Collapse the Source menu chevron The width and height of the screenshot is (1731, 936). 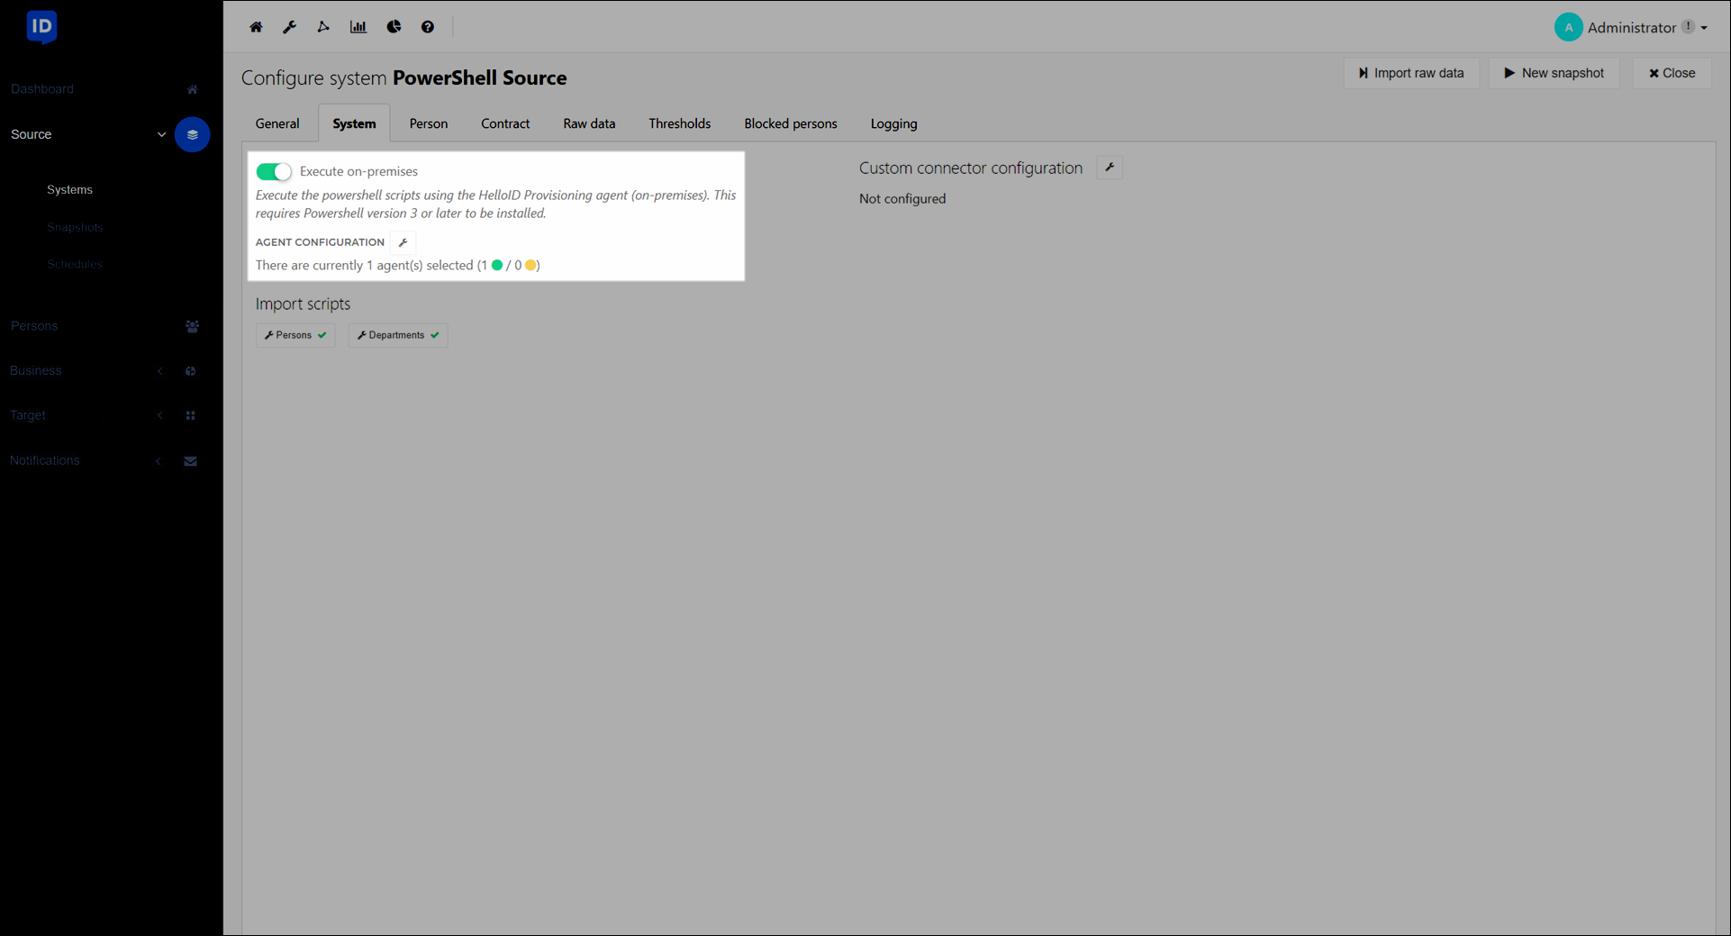[x=161, y=134]
